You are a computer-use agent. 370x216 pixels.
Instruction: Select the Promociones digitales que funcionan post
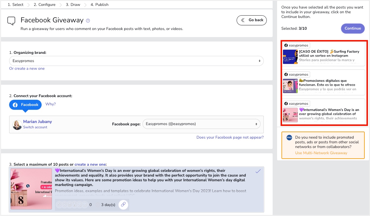coord(324,83)
